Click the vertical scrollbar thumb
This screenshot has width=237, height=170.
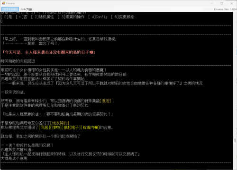[x=235, y=140]
